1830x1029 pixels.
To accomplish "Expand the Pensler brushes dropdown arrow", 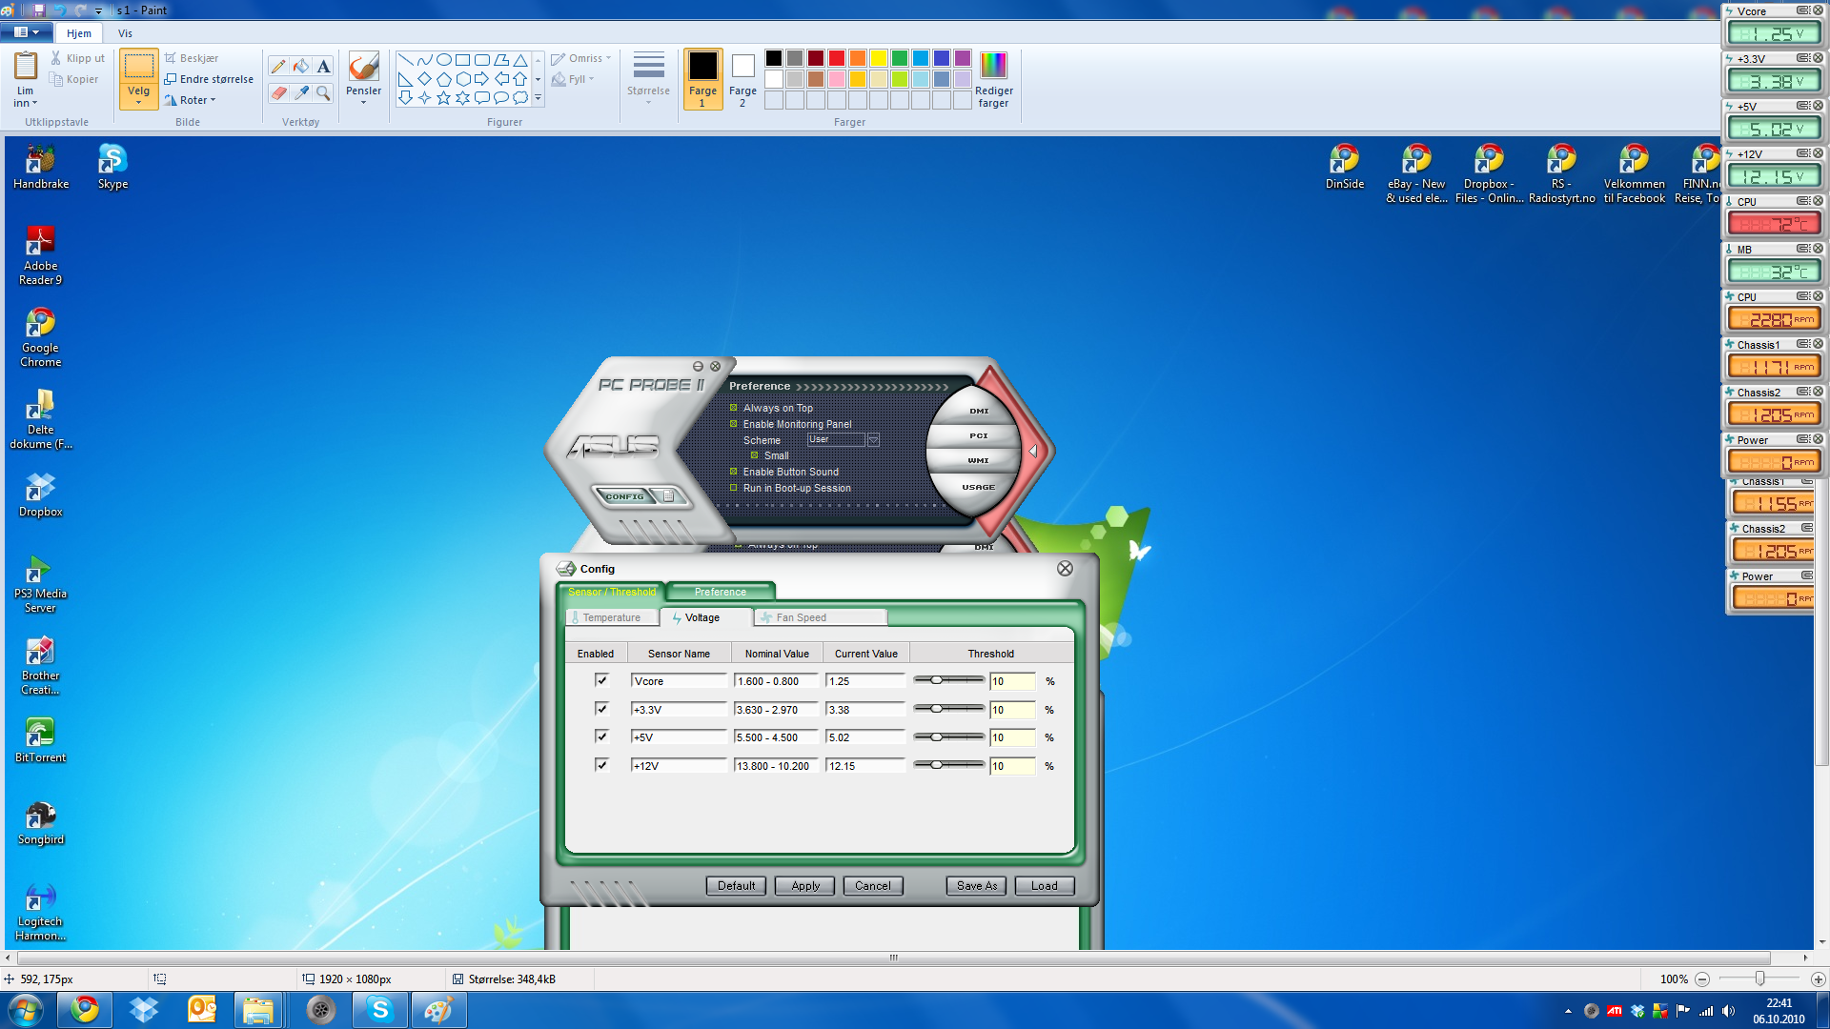I will coord(363,102).
